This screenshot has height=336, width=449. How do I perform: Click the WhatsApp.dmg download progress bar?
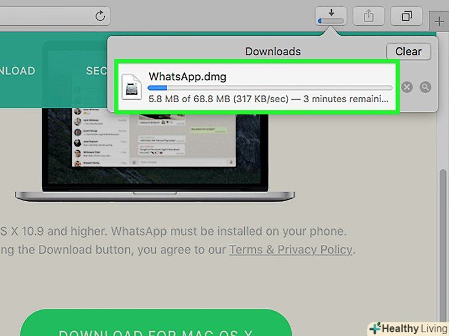tap(270, 88)
